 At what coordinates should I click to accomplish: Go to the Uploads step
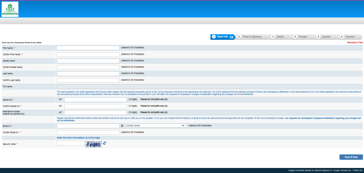point(326,37)
